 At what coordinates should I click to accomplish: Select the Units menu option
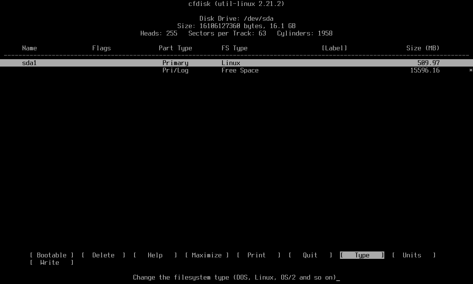414,255
